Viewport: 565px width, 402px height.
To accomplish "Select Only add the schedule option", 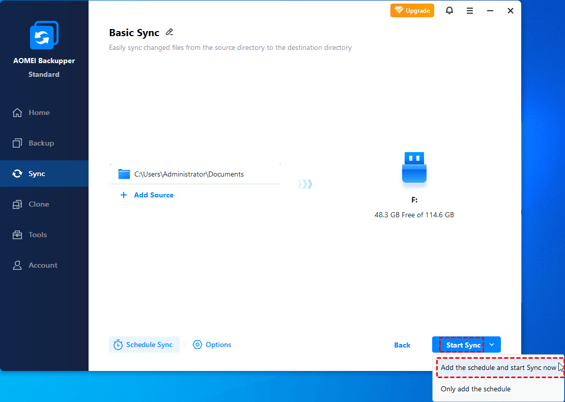I will [475, 389].
